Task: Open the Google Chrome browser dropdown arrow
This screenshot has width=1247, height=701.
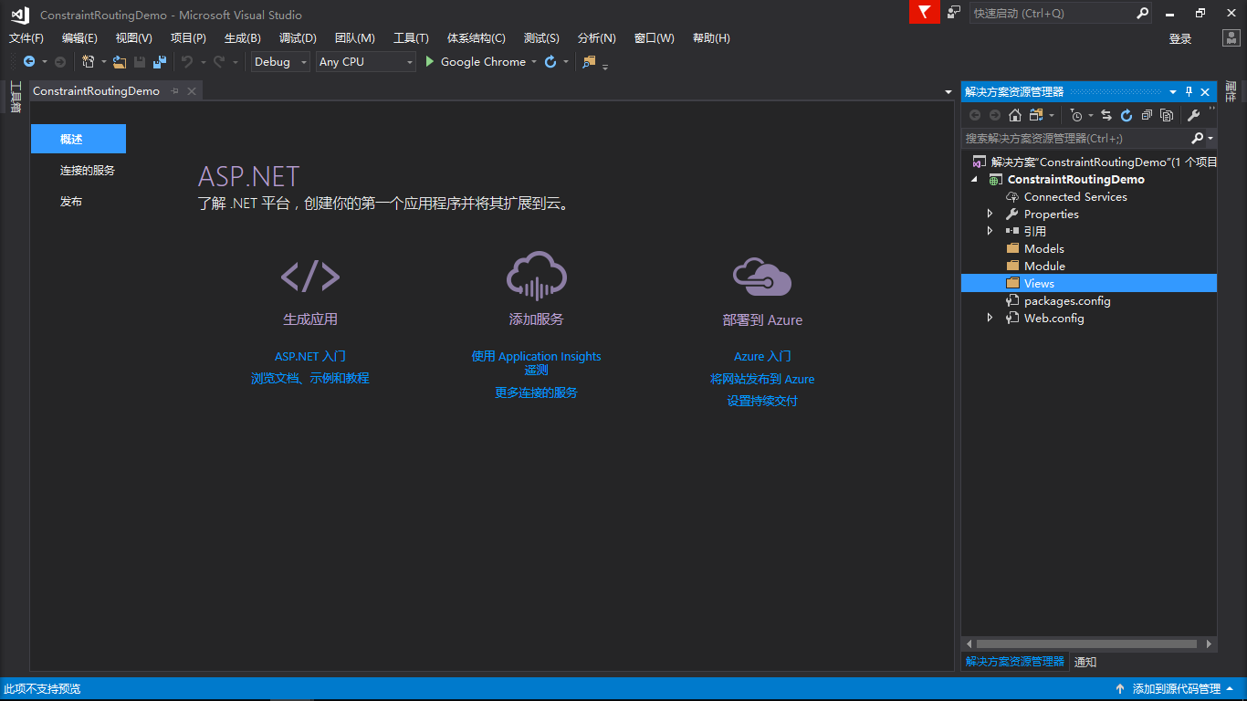Action: click(x=534, y=62)
